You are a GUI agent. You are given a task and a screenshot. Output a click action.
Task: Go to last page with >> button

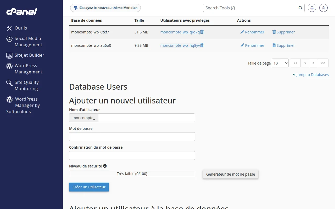tap(323, 63)
